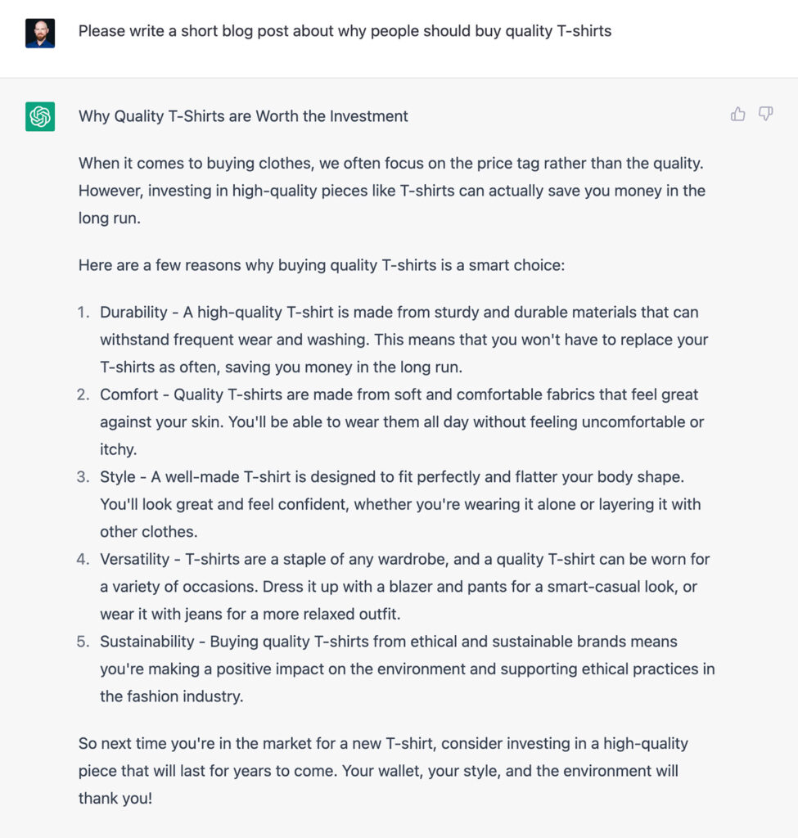Click the user's profile photo avatar

click(x=40, y=33)
